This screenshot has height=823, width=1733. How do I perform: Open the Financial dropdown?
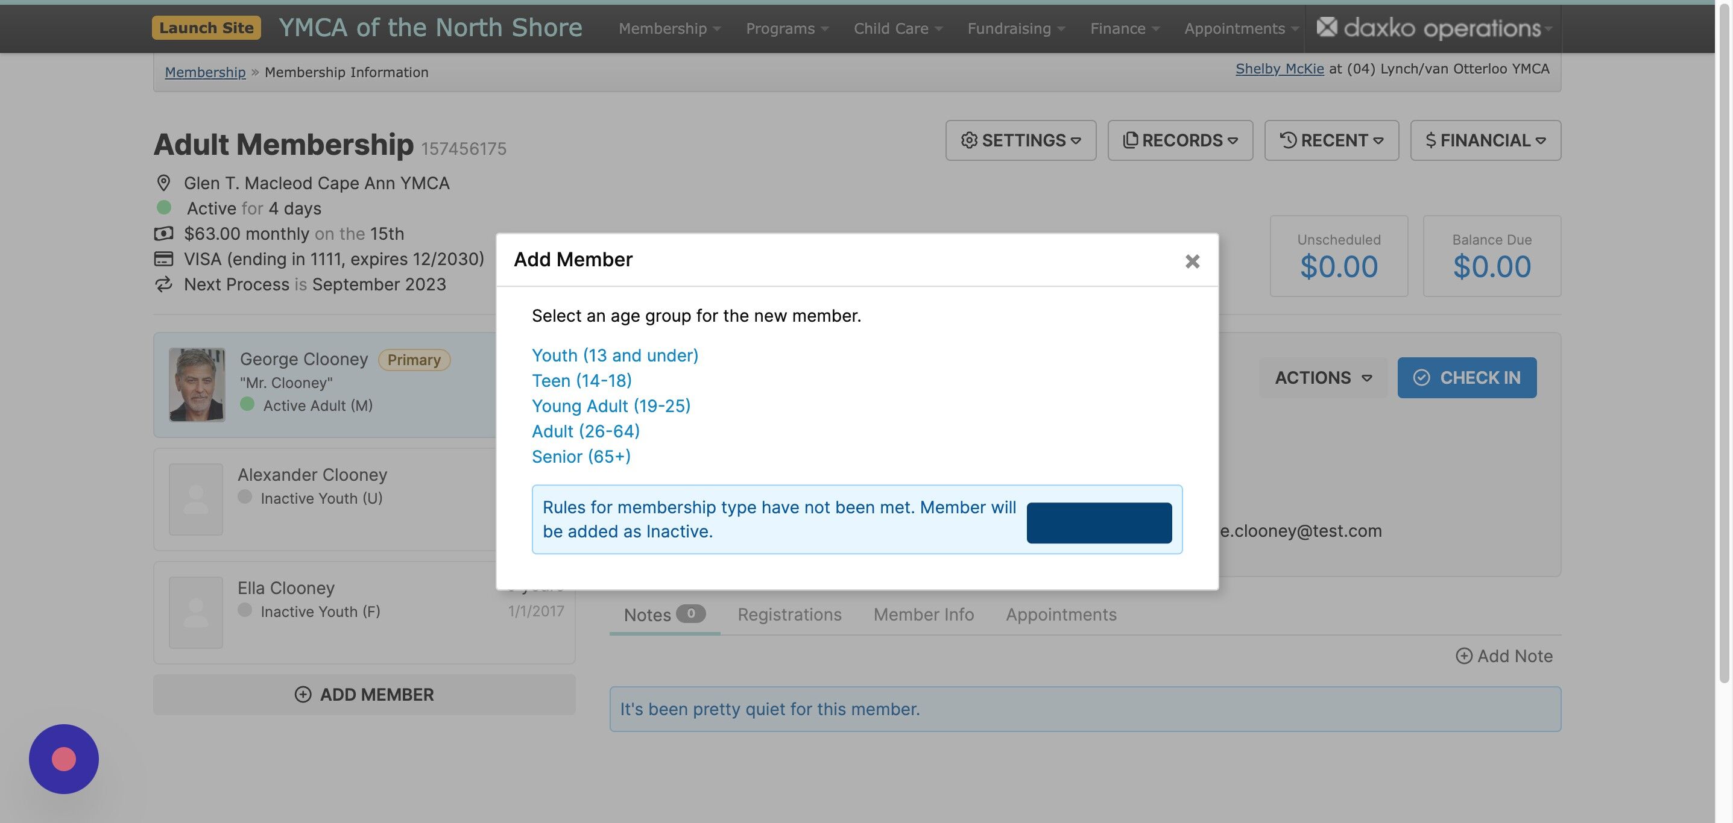click(1485, 140)
